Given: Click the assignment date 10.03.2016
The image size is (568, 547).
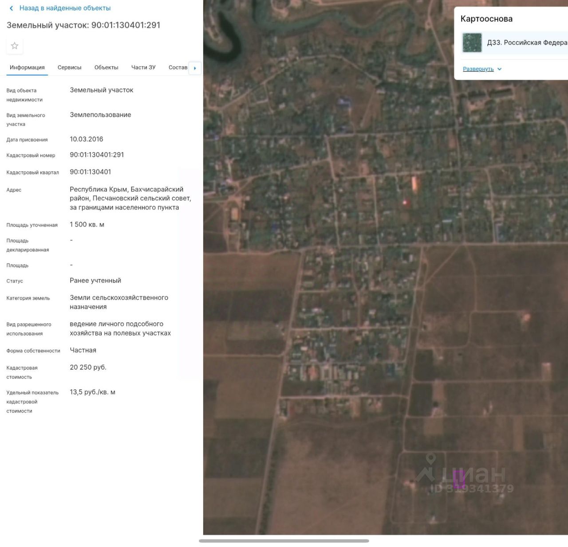Looking at the screenshot, I should (x=87, y=139).
